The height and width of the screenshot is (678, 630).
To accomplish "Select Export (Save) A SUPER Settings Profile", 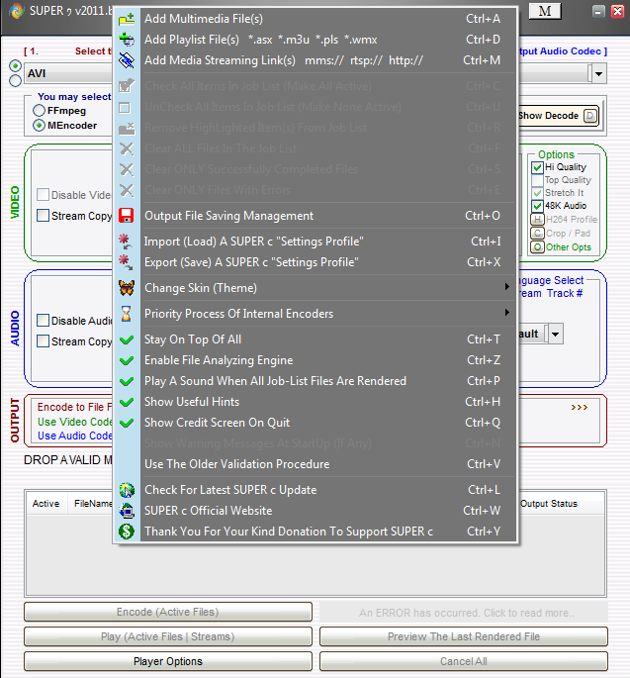I will click(315, 262).
